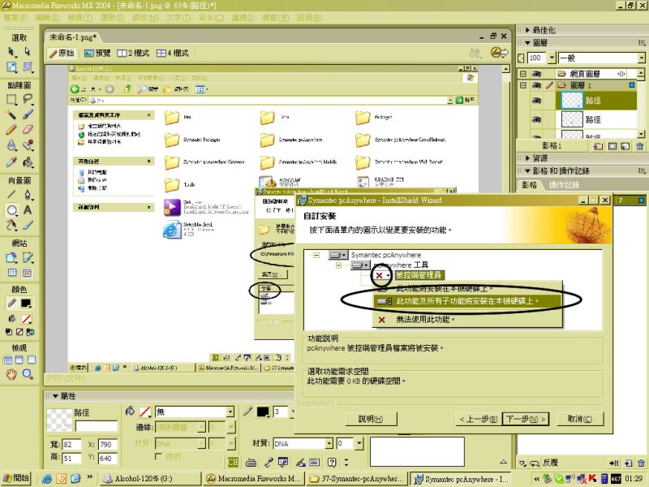Switch to full screen mode
The height and width of the screenshot is (487, 649).
(x=32, y=360)
